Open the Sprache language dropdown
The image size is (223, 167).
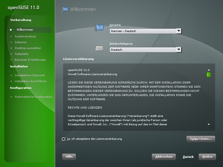pyautogui.click(x=145, y=31)
